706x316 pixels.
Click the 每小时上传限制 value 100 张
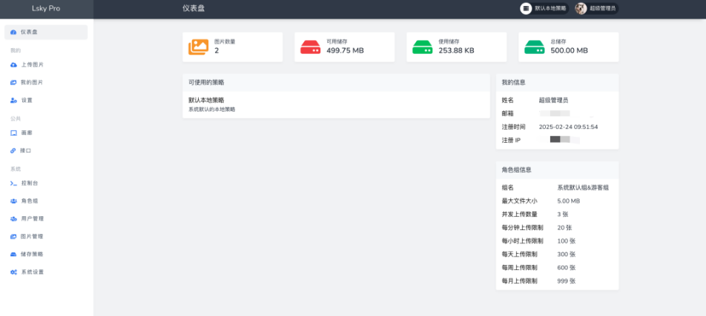(567, 241)
